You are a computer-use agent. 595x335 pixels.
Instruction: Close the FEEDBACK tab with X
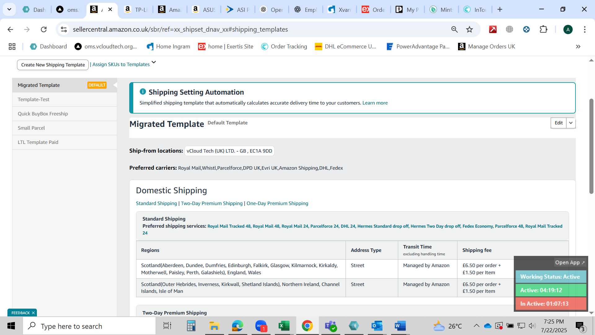pos(33,313)
